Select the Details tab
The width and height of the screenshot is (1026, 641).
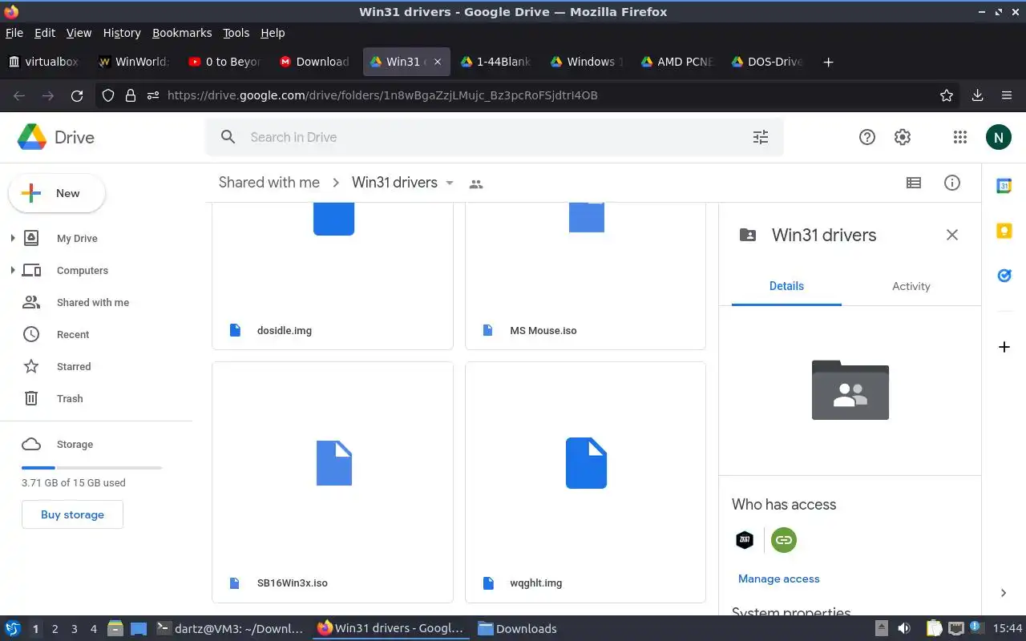click(x=786, y=286)
